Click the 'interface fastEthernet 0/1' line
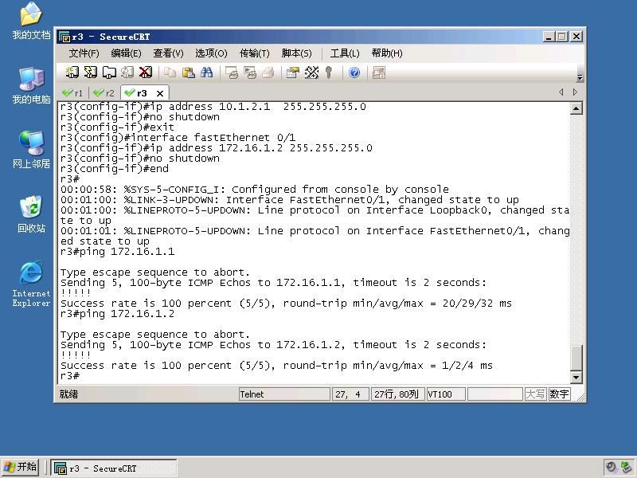 point(178,138)
